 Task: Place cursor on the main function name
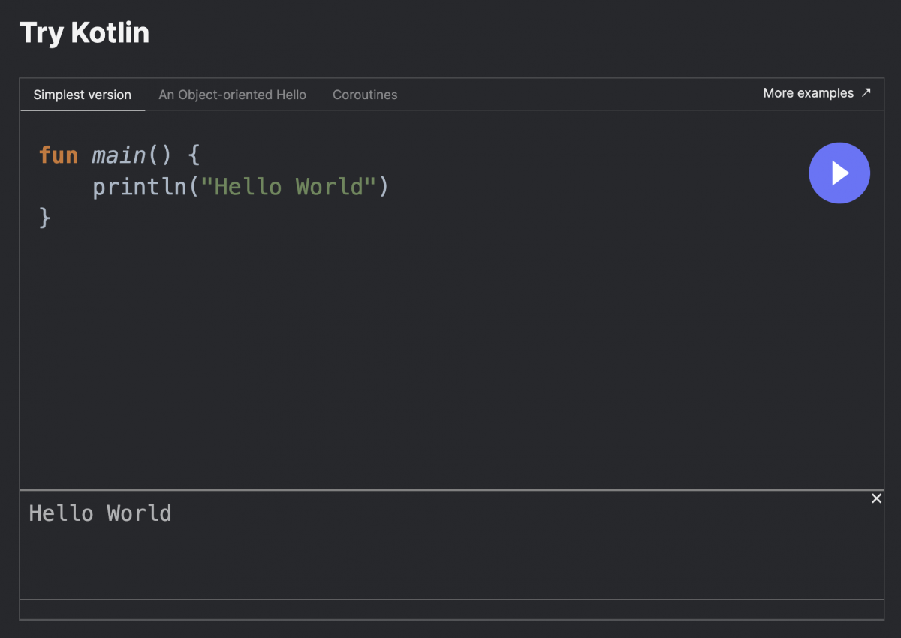click(x=119, y=155)
